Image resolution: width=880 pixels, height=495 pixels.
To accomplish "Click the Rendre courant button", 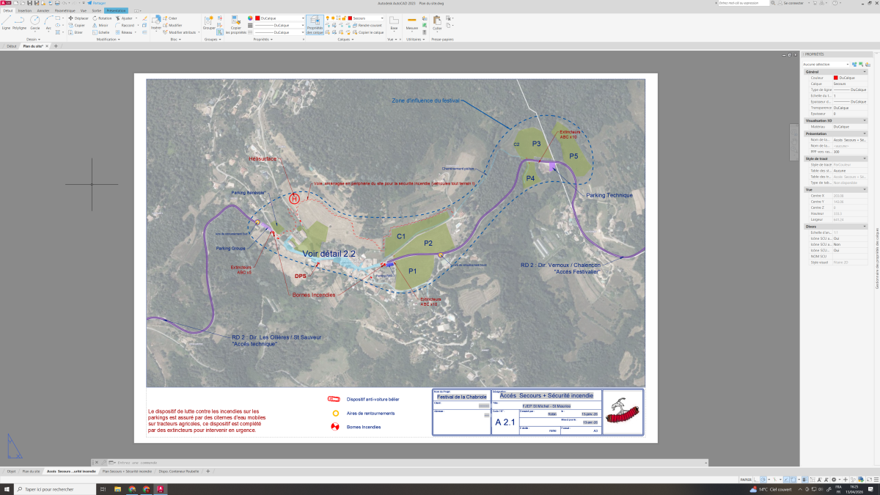I will tap(370, 25).
